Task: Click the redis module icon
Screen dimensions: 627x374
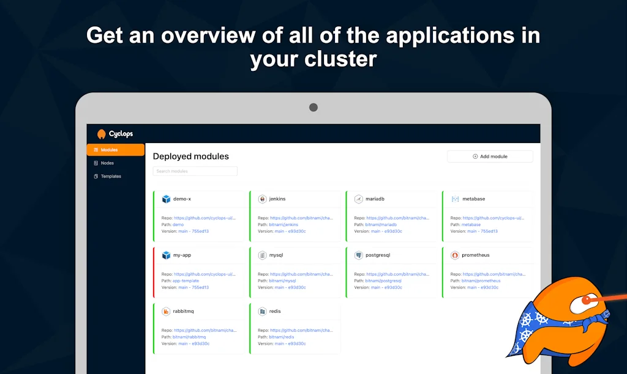Action: 262,312
